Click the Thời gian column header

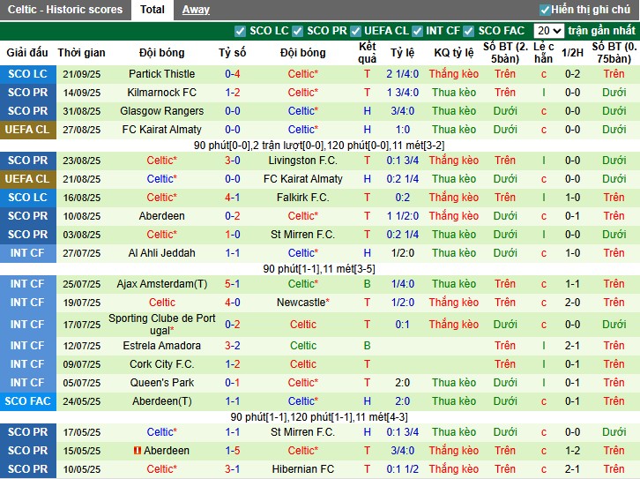tap(82, 53)
